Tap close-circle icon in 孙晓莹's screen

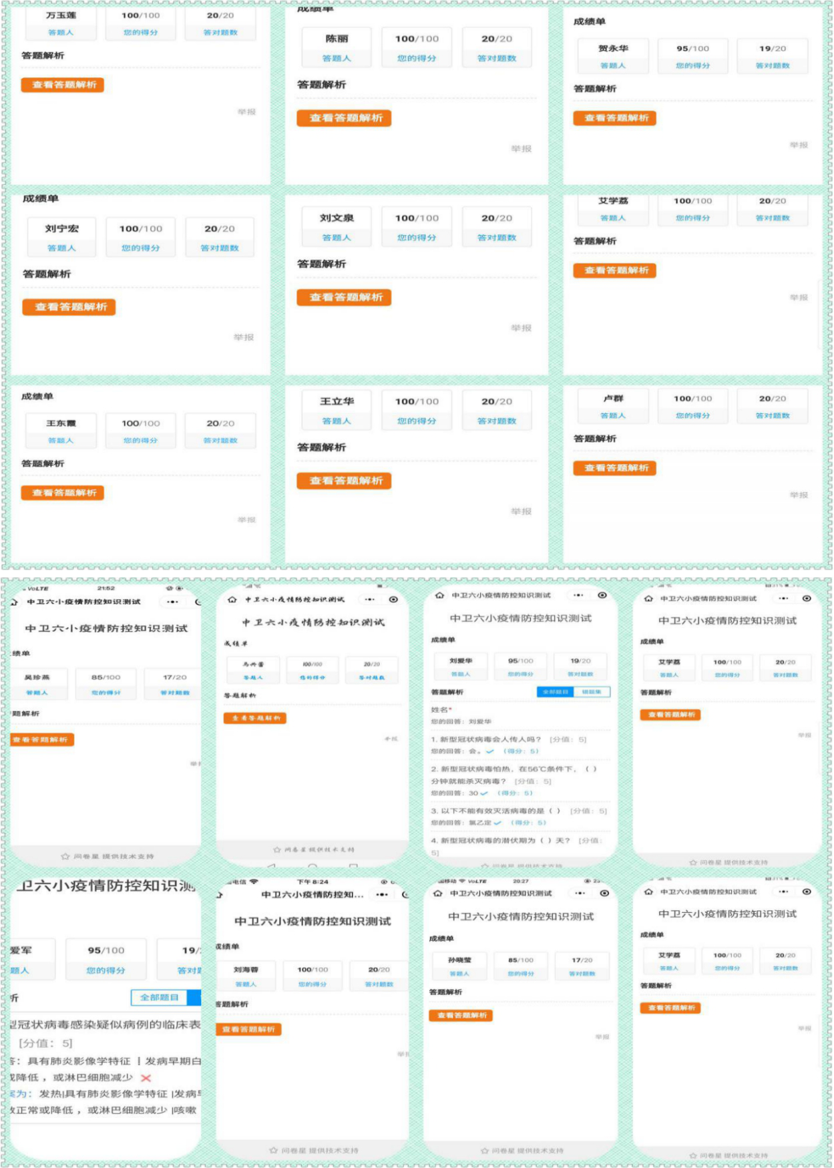tap(604, 893)
